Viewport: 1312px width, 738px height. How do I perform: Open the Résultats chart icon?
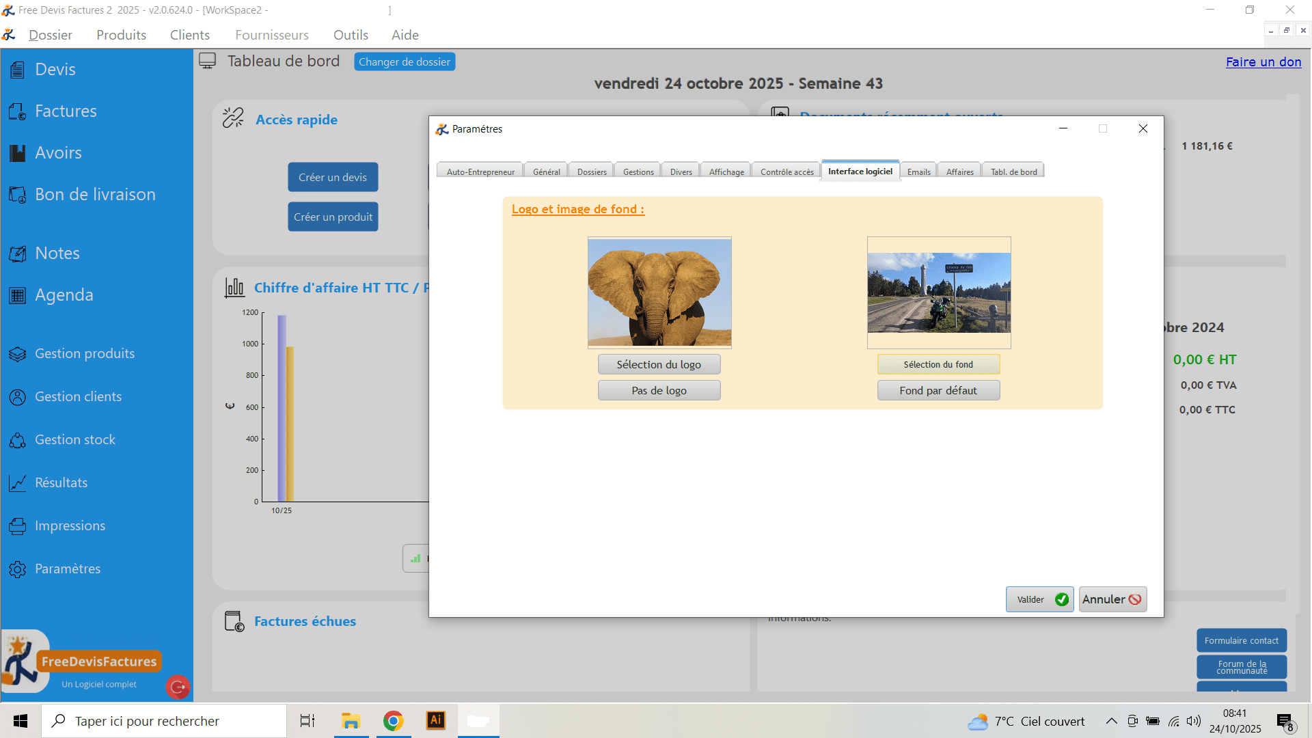pos(17,483)
